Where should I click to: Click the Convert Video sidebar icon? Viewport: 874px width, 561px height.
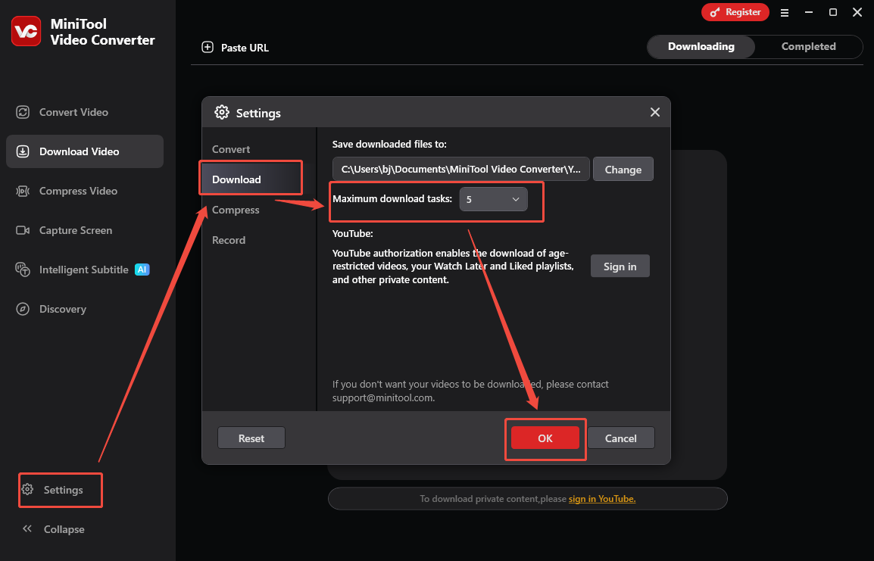23,112
